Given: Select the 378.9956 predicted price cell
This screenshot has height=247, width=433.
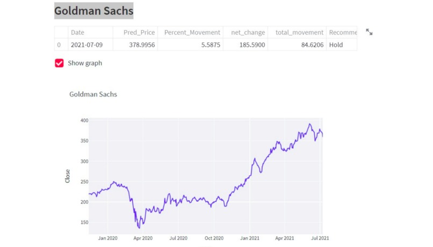Looking at the screenshot, I should (135, 45).
